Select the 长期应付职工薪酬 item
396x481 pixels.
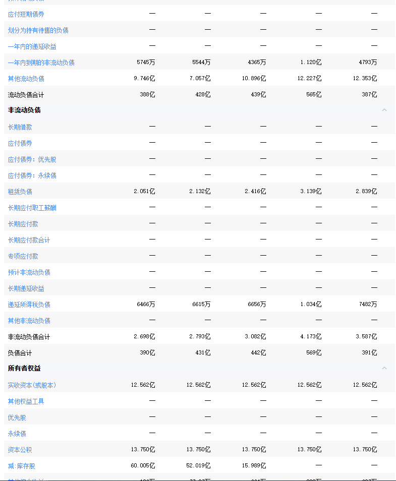pyautogui.click(x=32, y=208)
